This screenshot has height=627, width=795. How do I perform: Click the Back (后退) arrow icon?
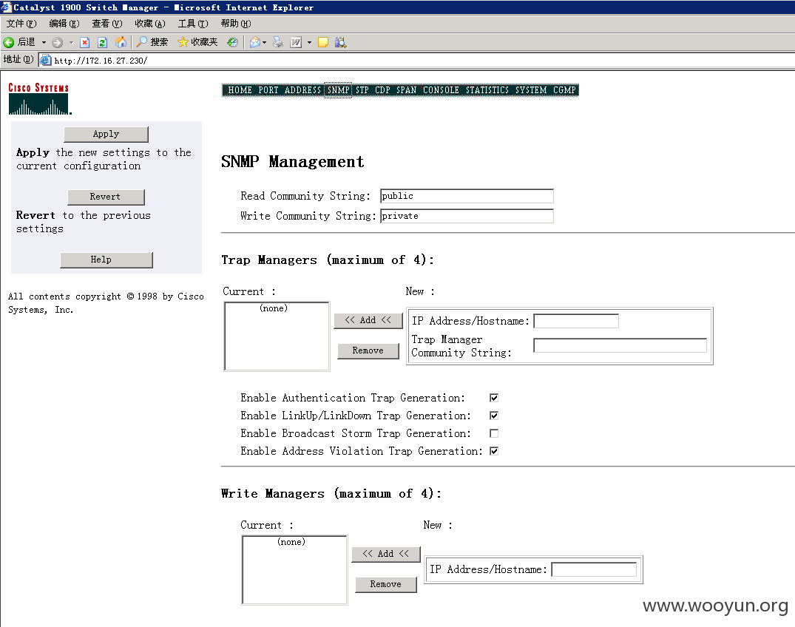[x=9, y=43]
